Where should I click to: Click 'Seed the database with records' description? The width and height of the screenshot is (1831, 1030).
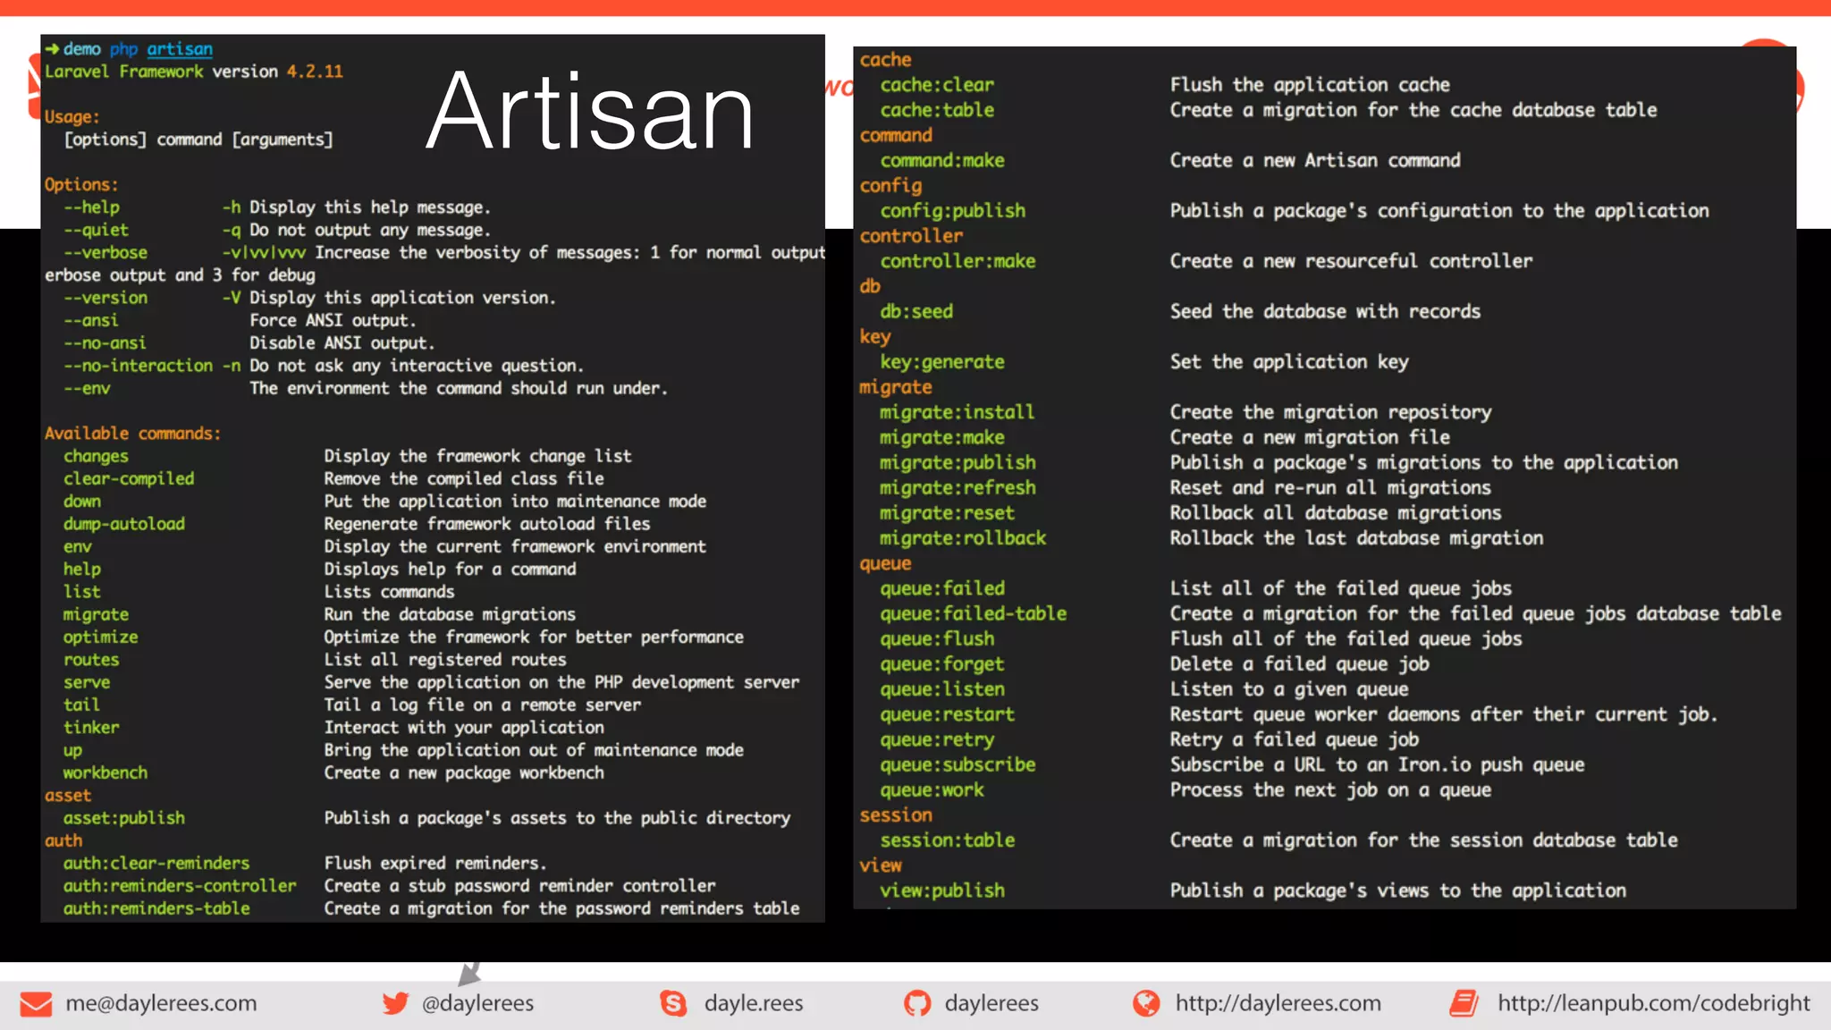1325,312
